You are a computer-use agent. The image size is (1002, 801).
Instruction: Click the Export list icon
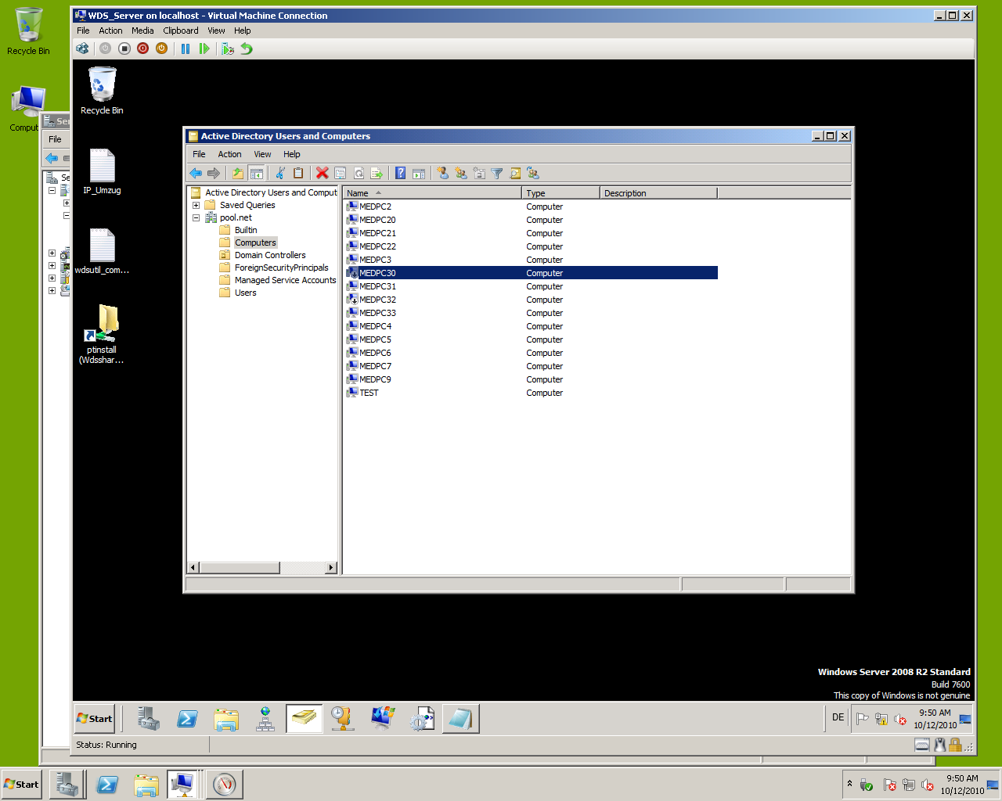[x=377, y=173]
